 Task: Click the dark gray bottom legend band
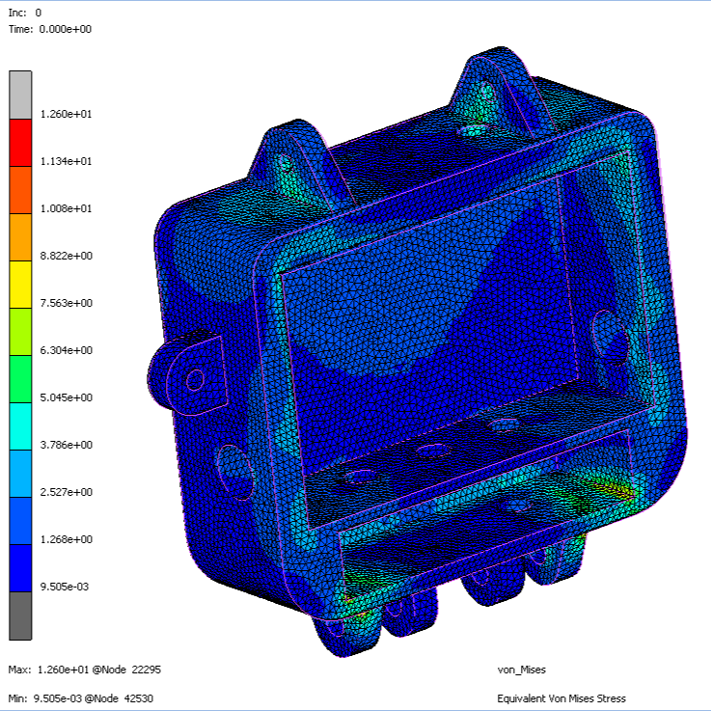click(20, 615)
